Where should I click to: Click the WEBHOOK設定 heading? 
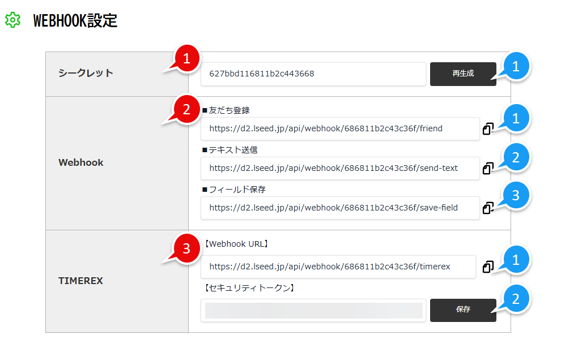[x=74, y=20]
